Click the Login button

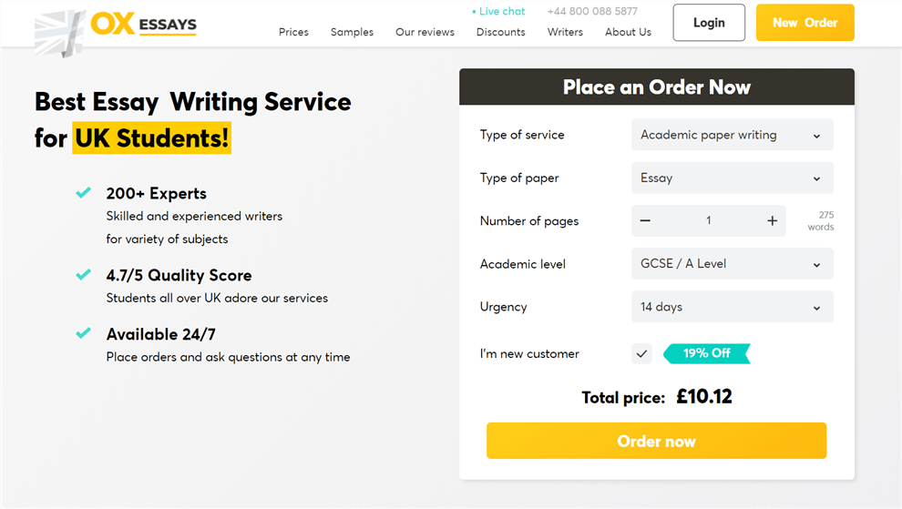point(709,23)
